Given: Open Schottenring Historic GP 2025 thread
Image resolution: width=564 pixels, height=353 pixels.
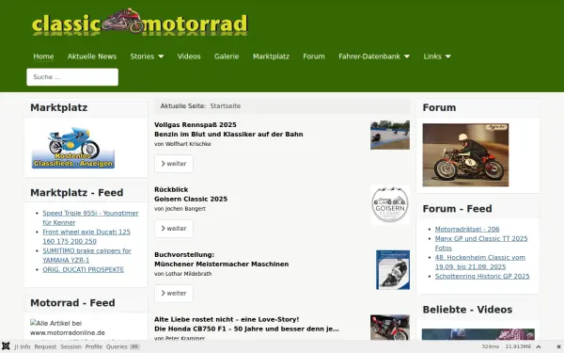Looking at the screenshot, I should [482, 276].
